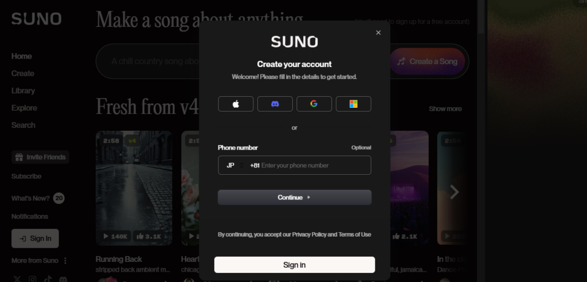The image size is (587, 282).
Task: Close the Create your account dialog
Action: tap(378, 33)
